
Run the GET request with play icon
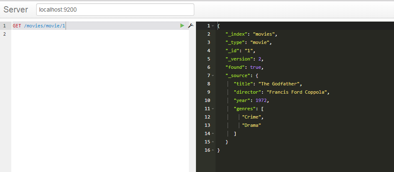182,26
